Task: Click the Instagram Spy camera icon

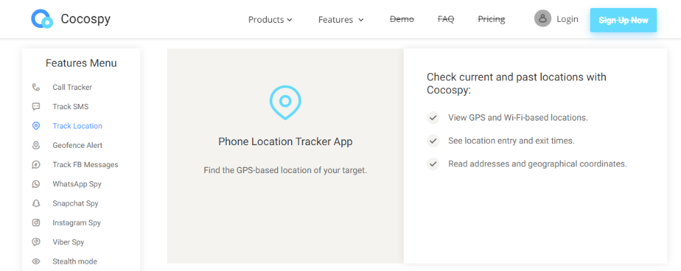Action: pos(36,222)
